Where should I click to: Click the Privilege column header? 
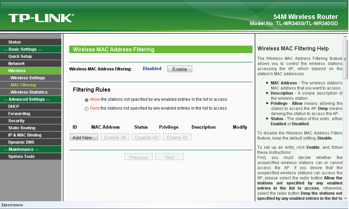[169, 127]
